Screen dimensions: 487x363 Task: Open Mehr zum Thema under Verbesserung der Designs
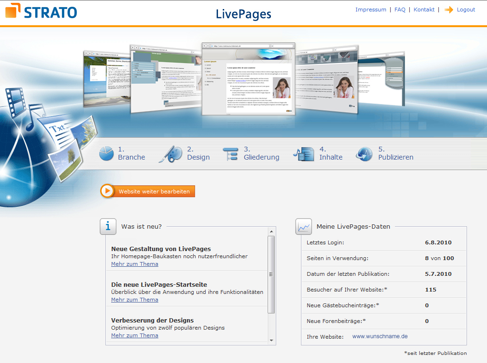click(x=135, y=335)
